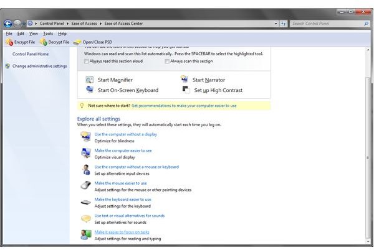Open Use the computer without a display
This screenshot has height=250, width=374.
click(x=126, y=134)
